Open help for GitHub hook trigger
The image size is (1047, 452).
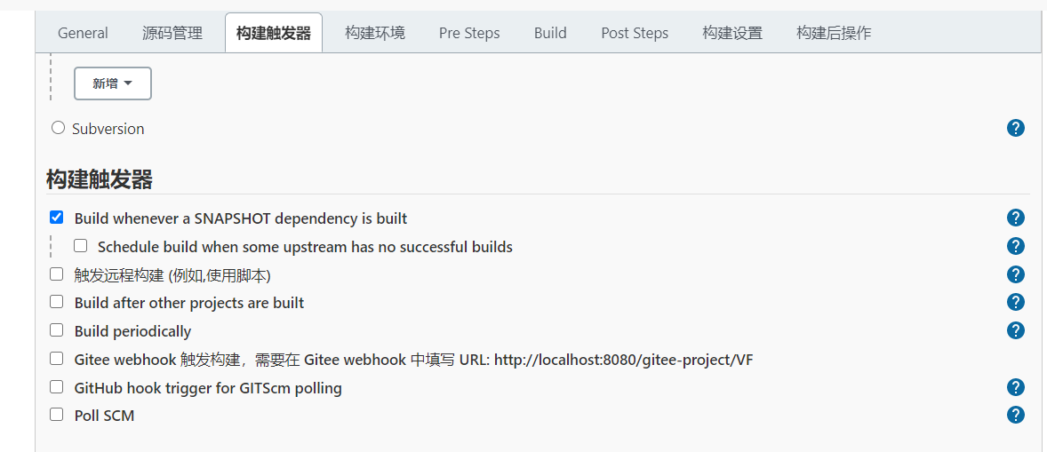[1016, 387]
